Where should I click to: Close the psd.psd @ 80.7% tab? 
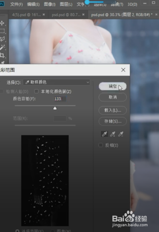coord(83,14)
